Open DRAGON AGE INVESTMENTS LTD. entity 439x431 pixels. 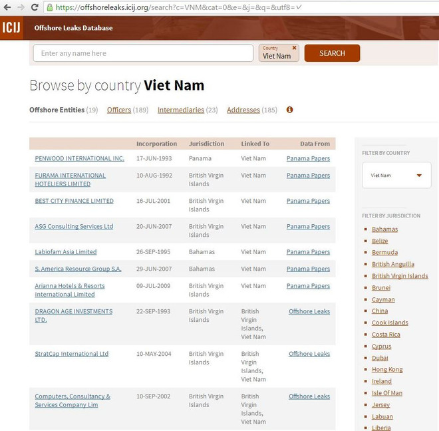pos(74,316)
